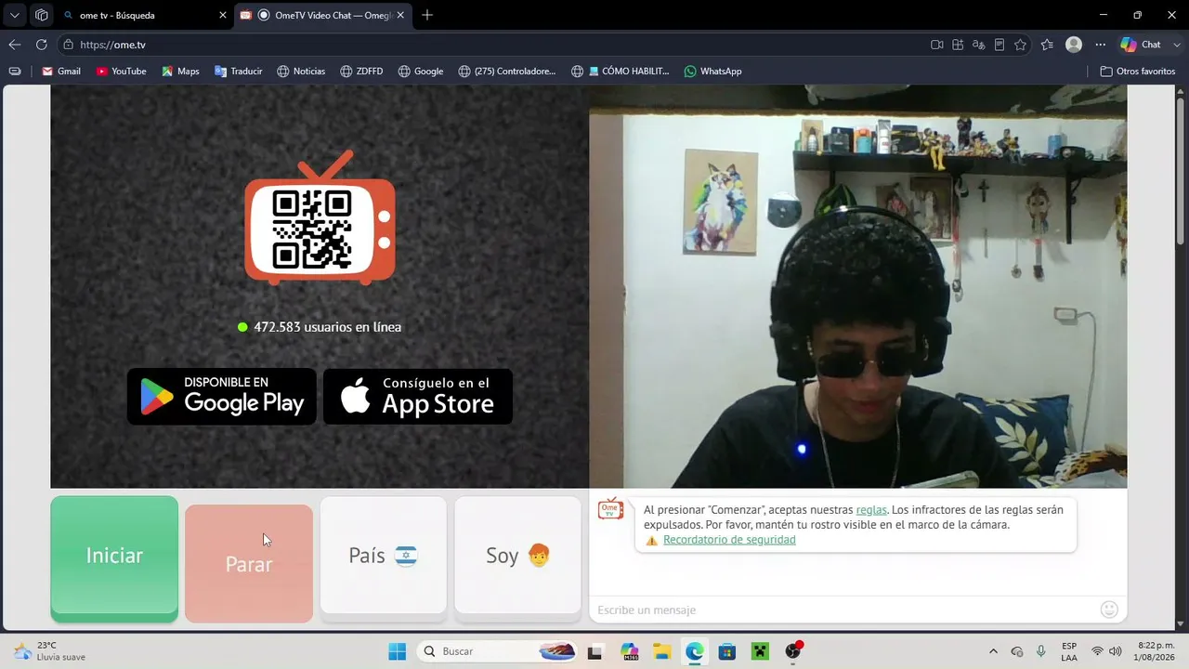Open the Traducir bookmark

[x=239, y=71]
